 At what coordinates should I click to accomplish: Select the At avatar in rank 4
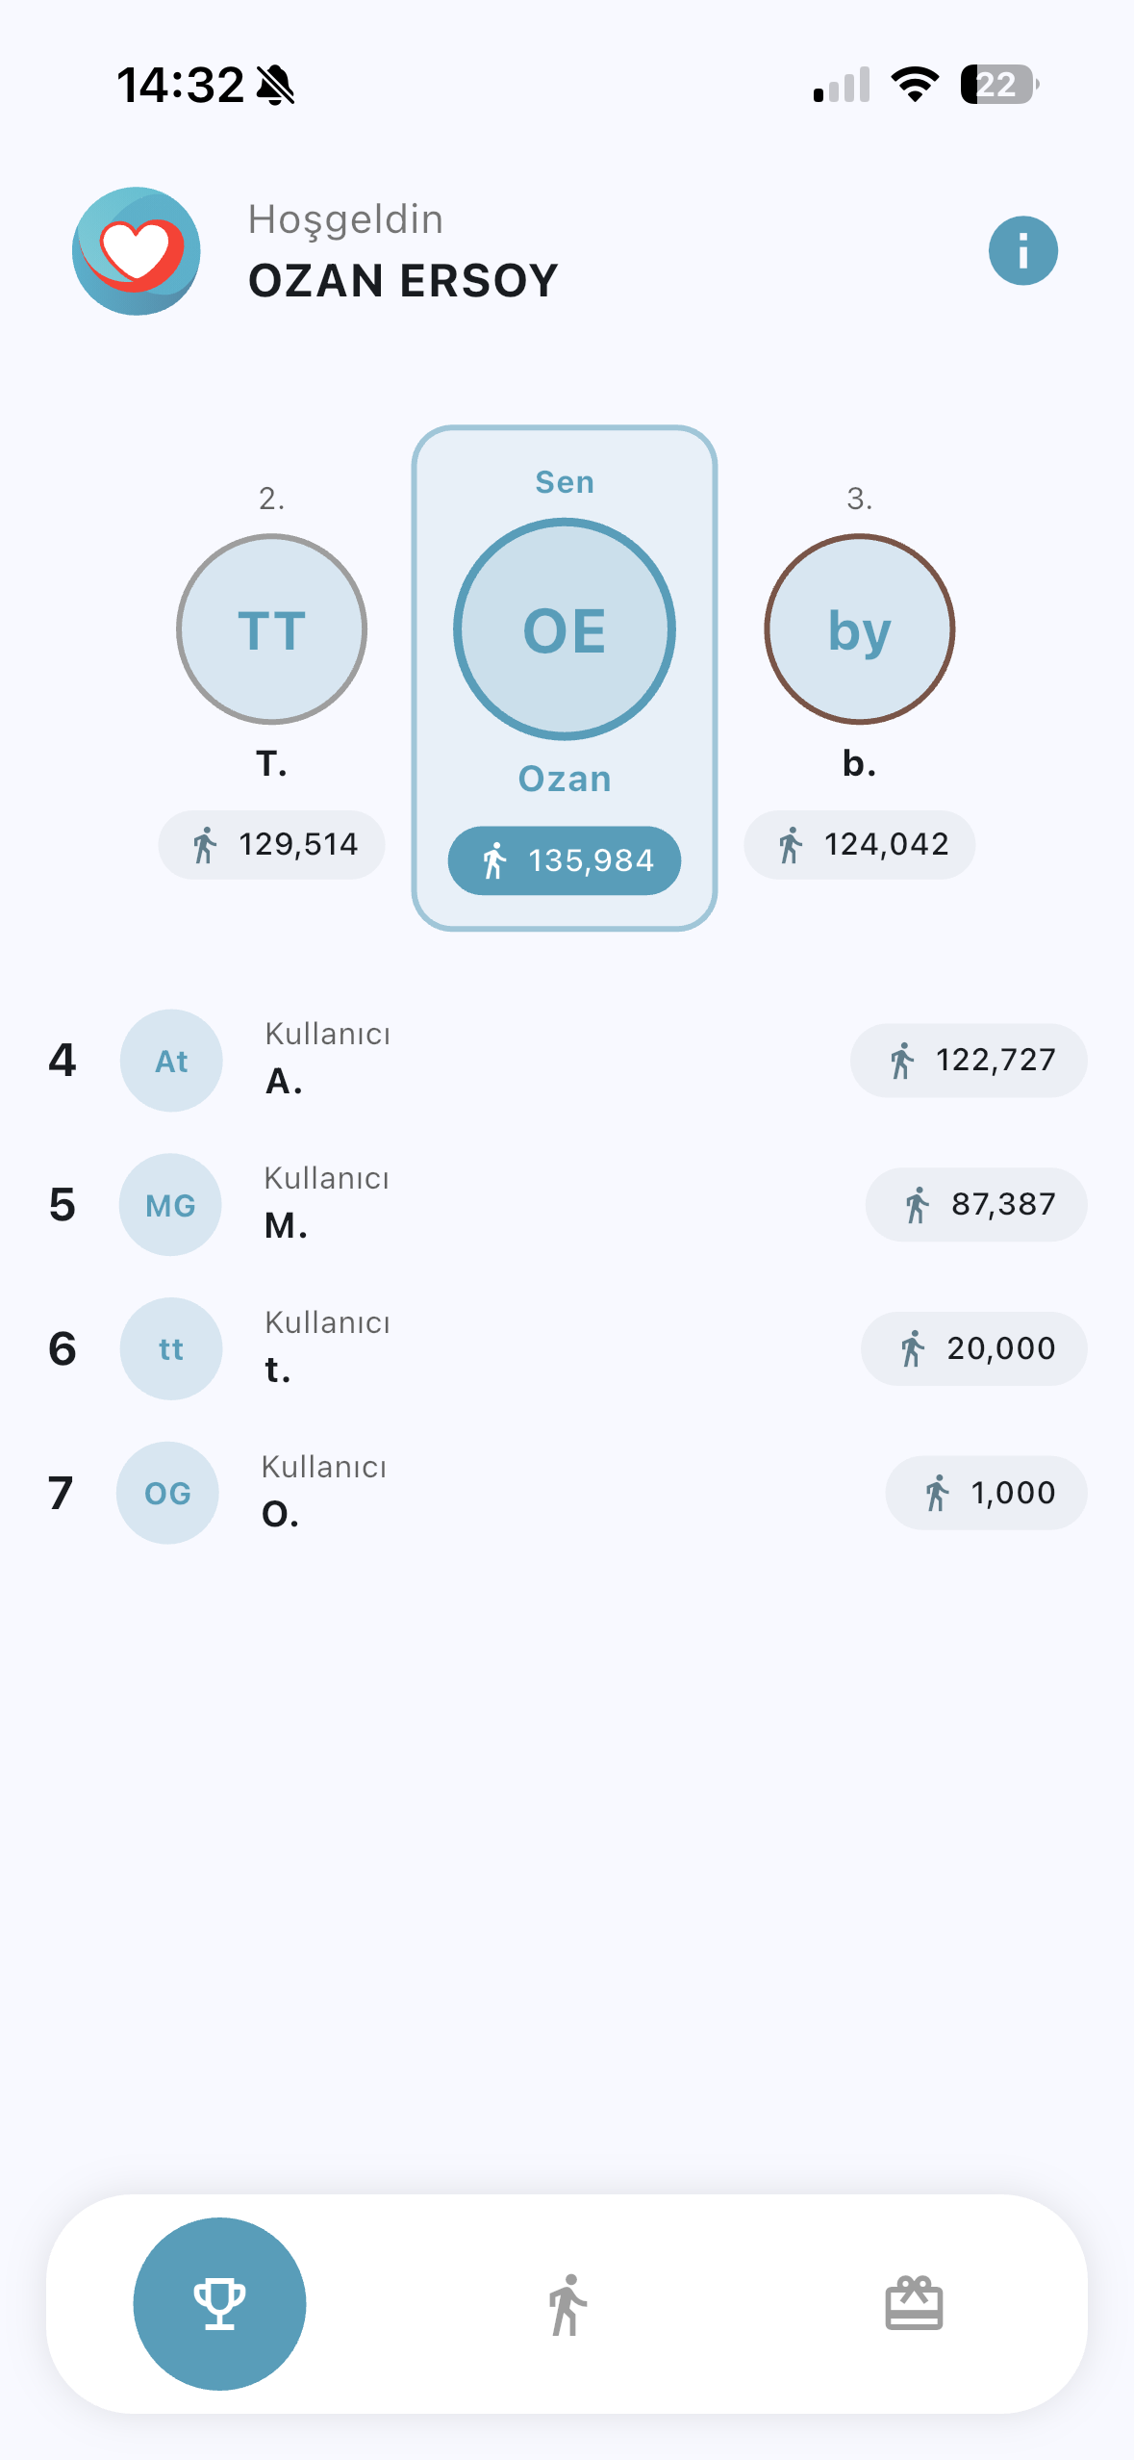pyautogui.click(x=171, y=1061)
